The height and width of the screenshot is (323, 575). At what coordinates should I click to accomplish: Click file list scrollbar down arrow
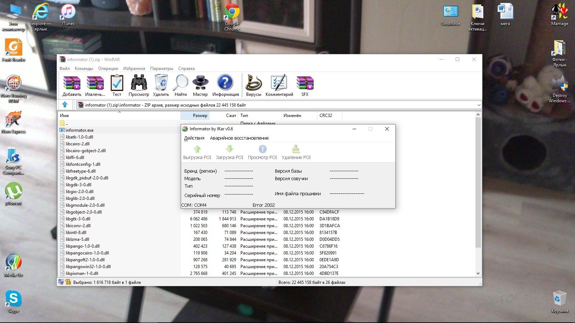point(478,273)
